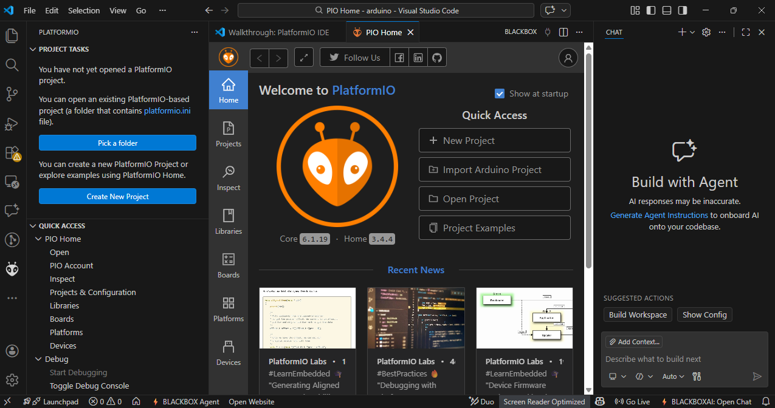Viewport: 775px width, 408px height.
Task: Click the split editor icon
Action: tap(563, 32)
